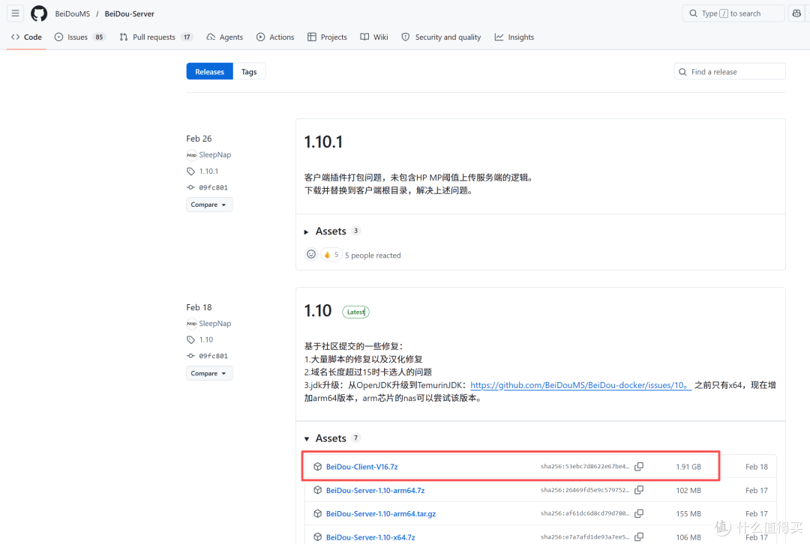Select the Releases button
Image resolution: width=810 pixels, height=544 pixels.
click(210, 72)
